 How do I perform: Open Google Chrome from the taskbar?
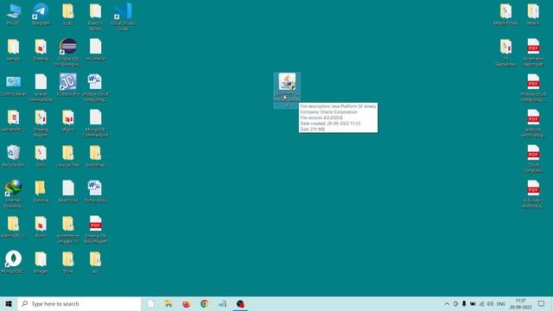click(204, 303)
